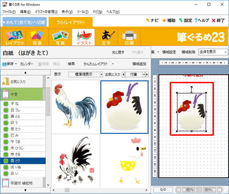
Task: Open ヘルプ with the question mark icon
Action: click(202, 20)
